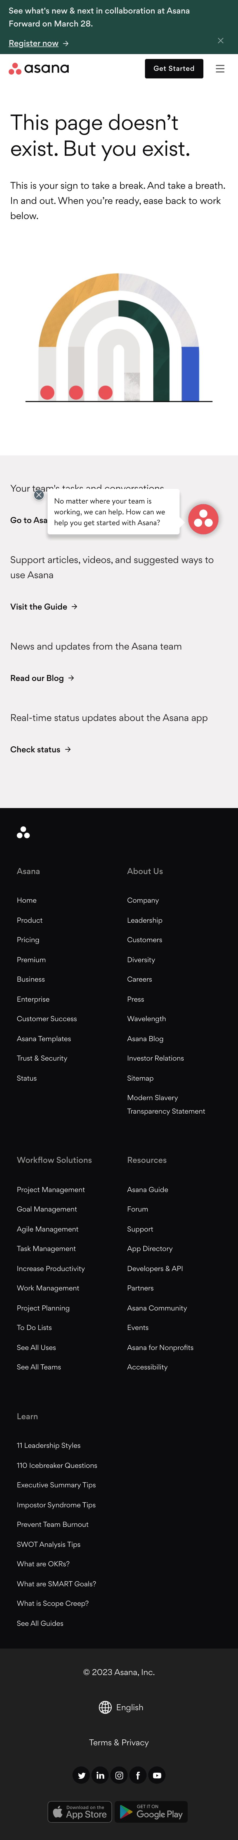Image resolution: width=238 pixels, height=1840 pixels.
Task: Open Terms & Privacy page
Action: tap(119, 1742)
